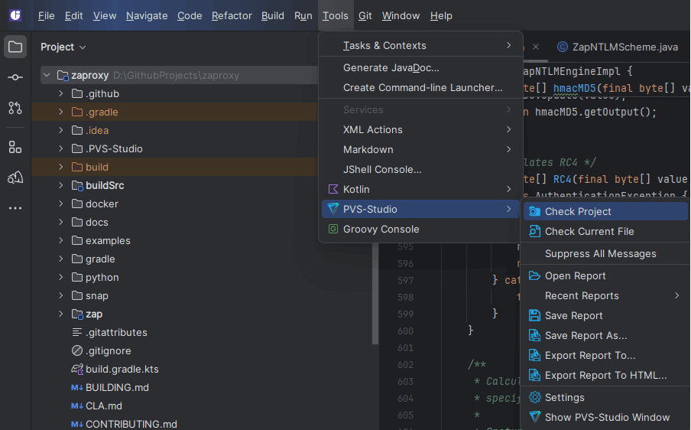Screen dimensions: 691x430
Task: Open the Project view dropdown
Action: tap(63, 47)
